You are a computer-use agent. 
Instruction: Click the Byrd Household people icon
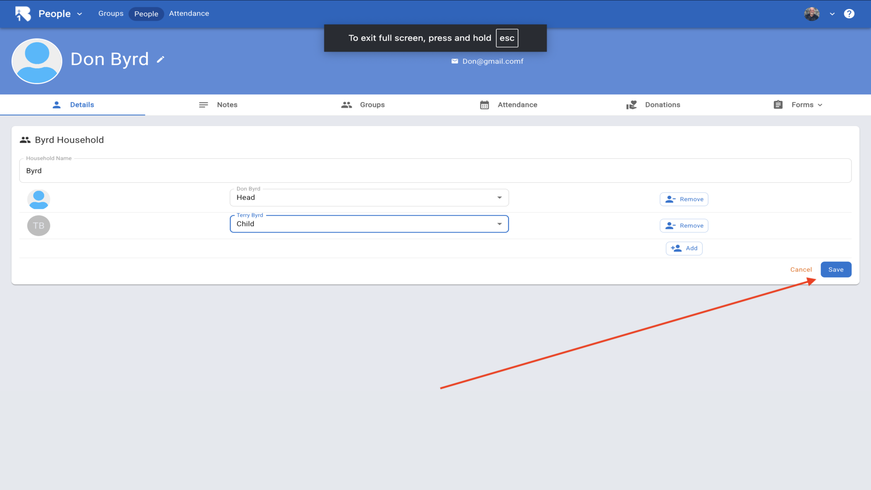coord(25,140)
